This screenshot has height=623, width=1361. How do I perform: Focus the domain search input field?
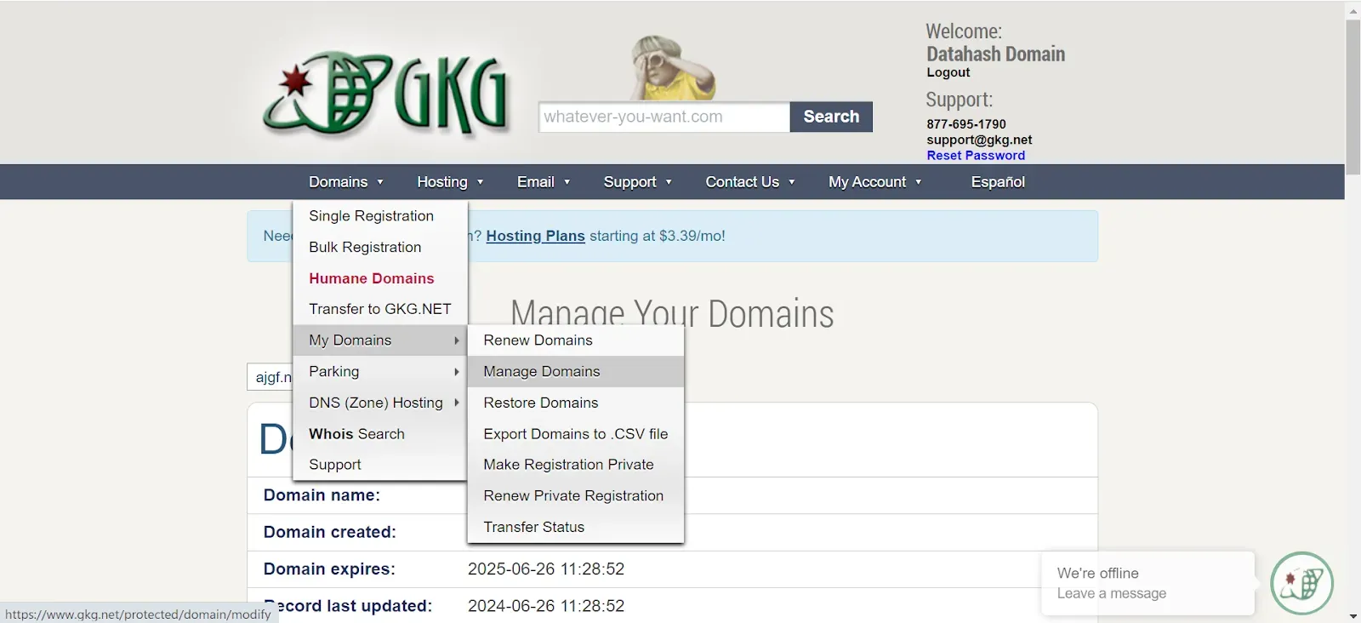664,117
